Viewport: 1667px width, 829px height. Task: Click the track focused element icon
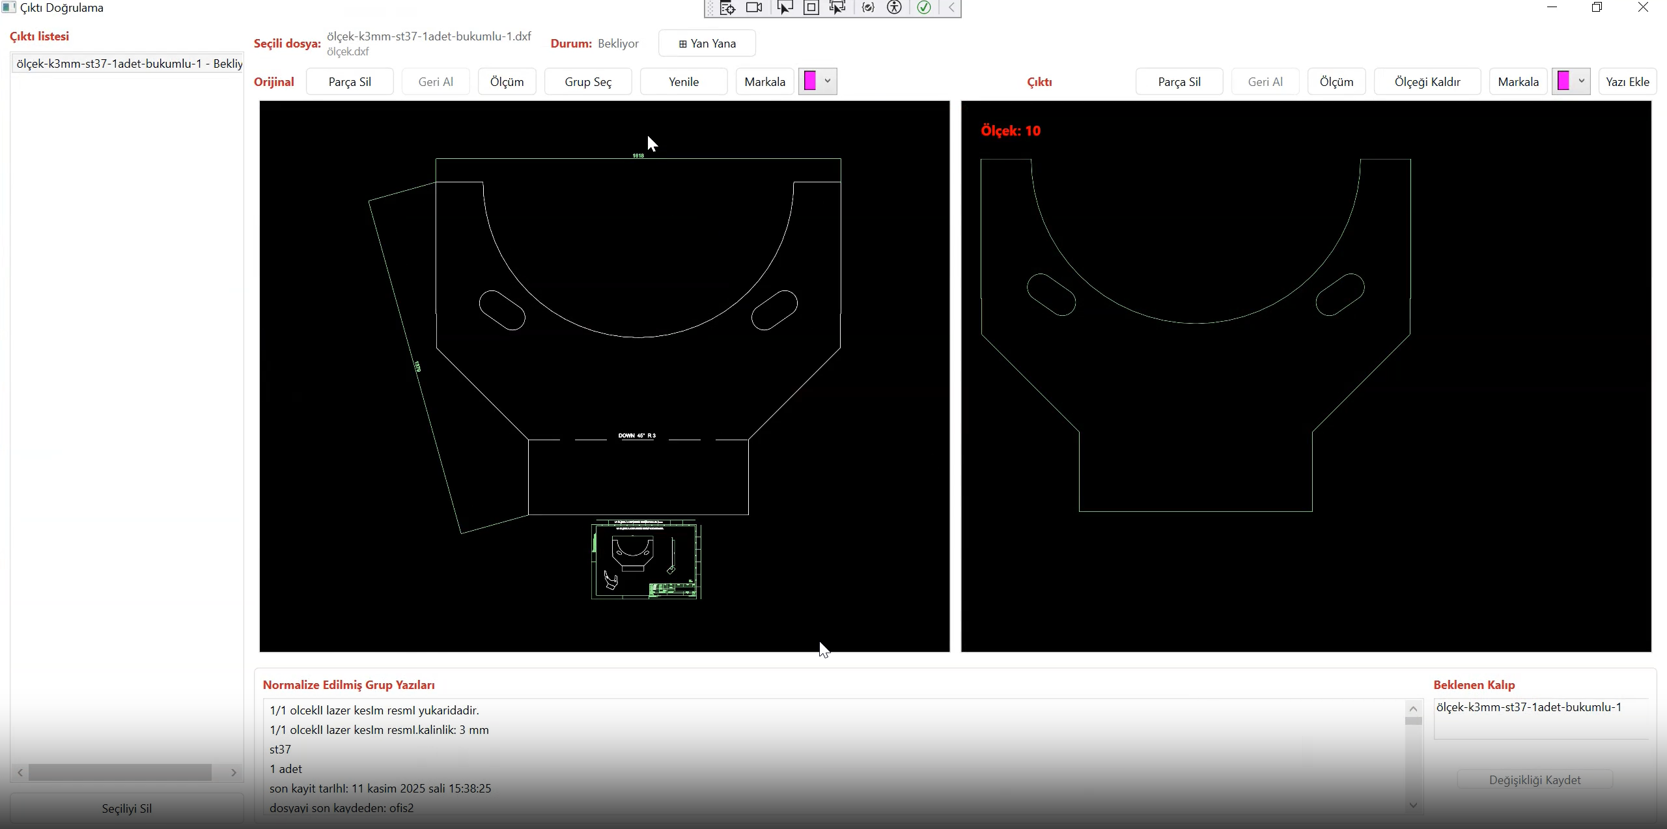point(837,8)
